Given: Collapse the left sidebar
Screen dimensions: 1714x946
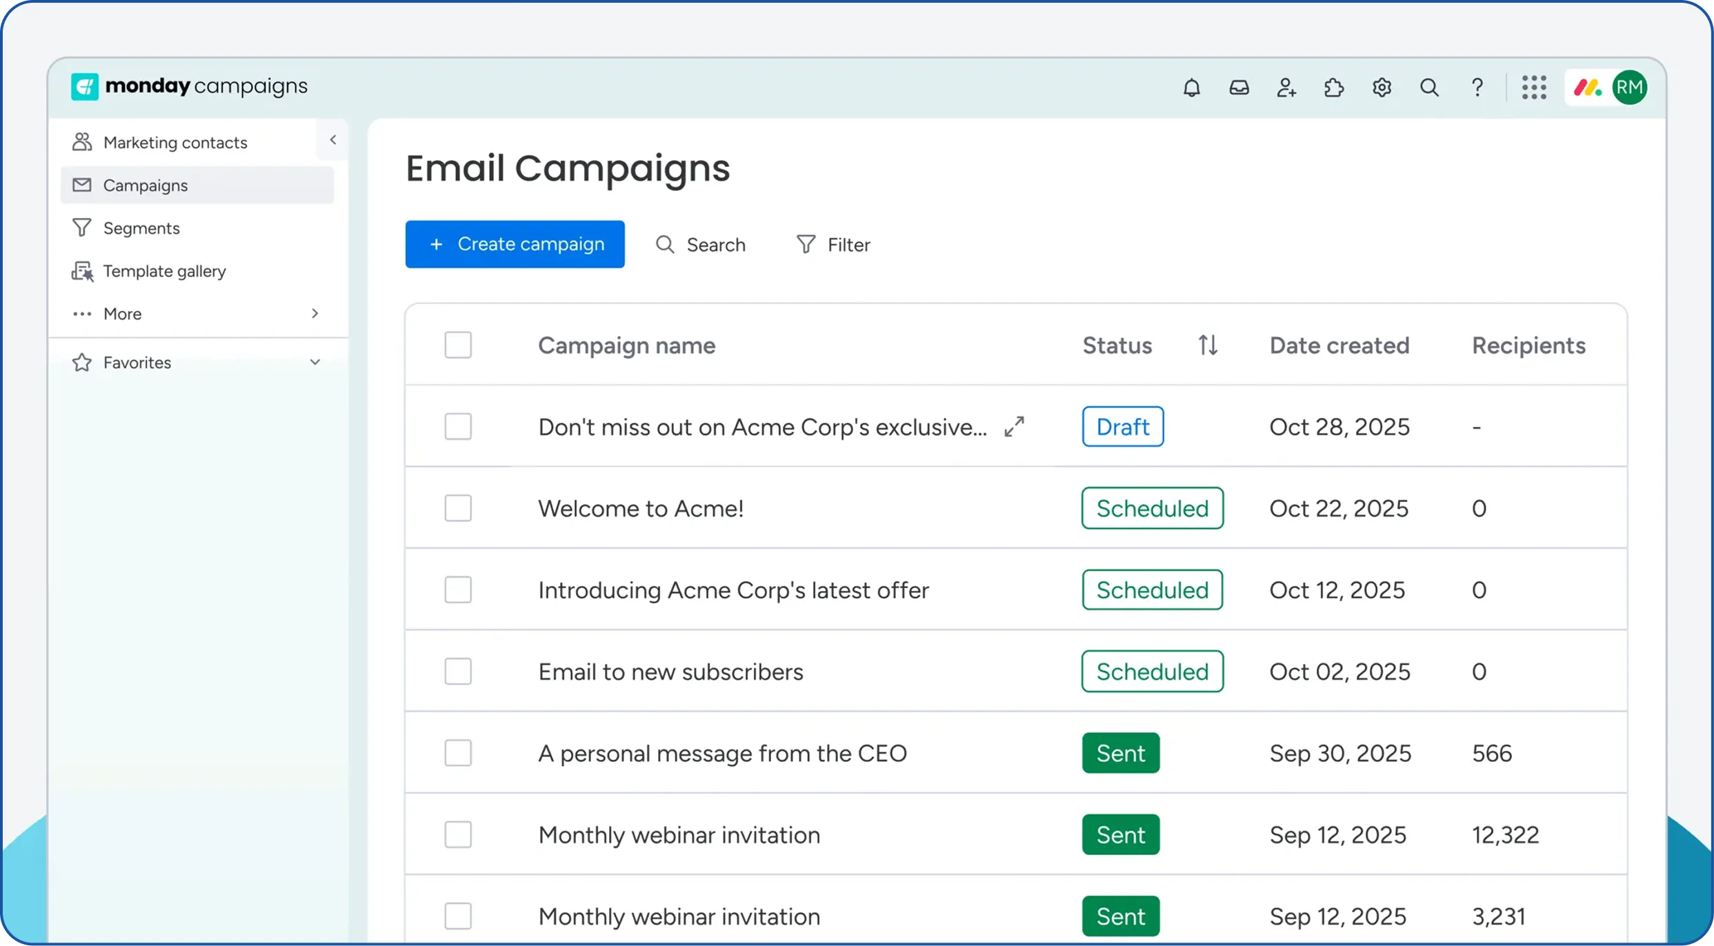Looking at the screenshot, I should coord(332,140).
